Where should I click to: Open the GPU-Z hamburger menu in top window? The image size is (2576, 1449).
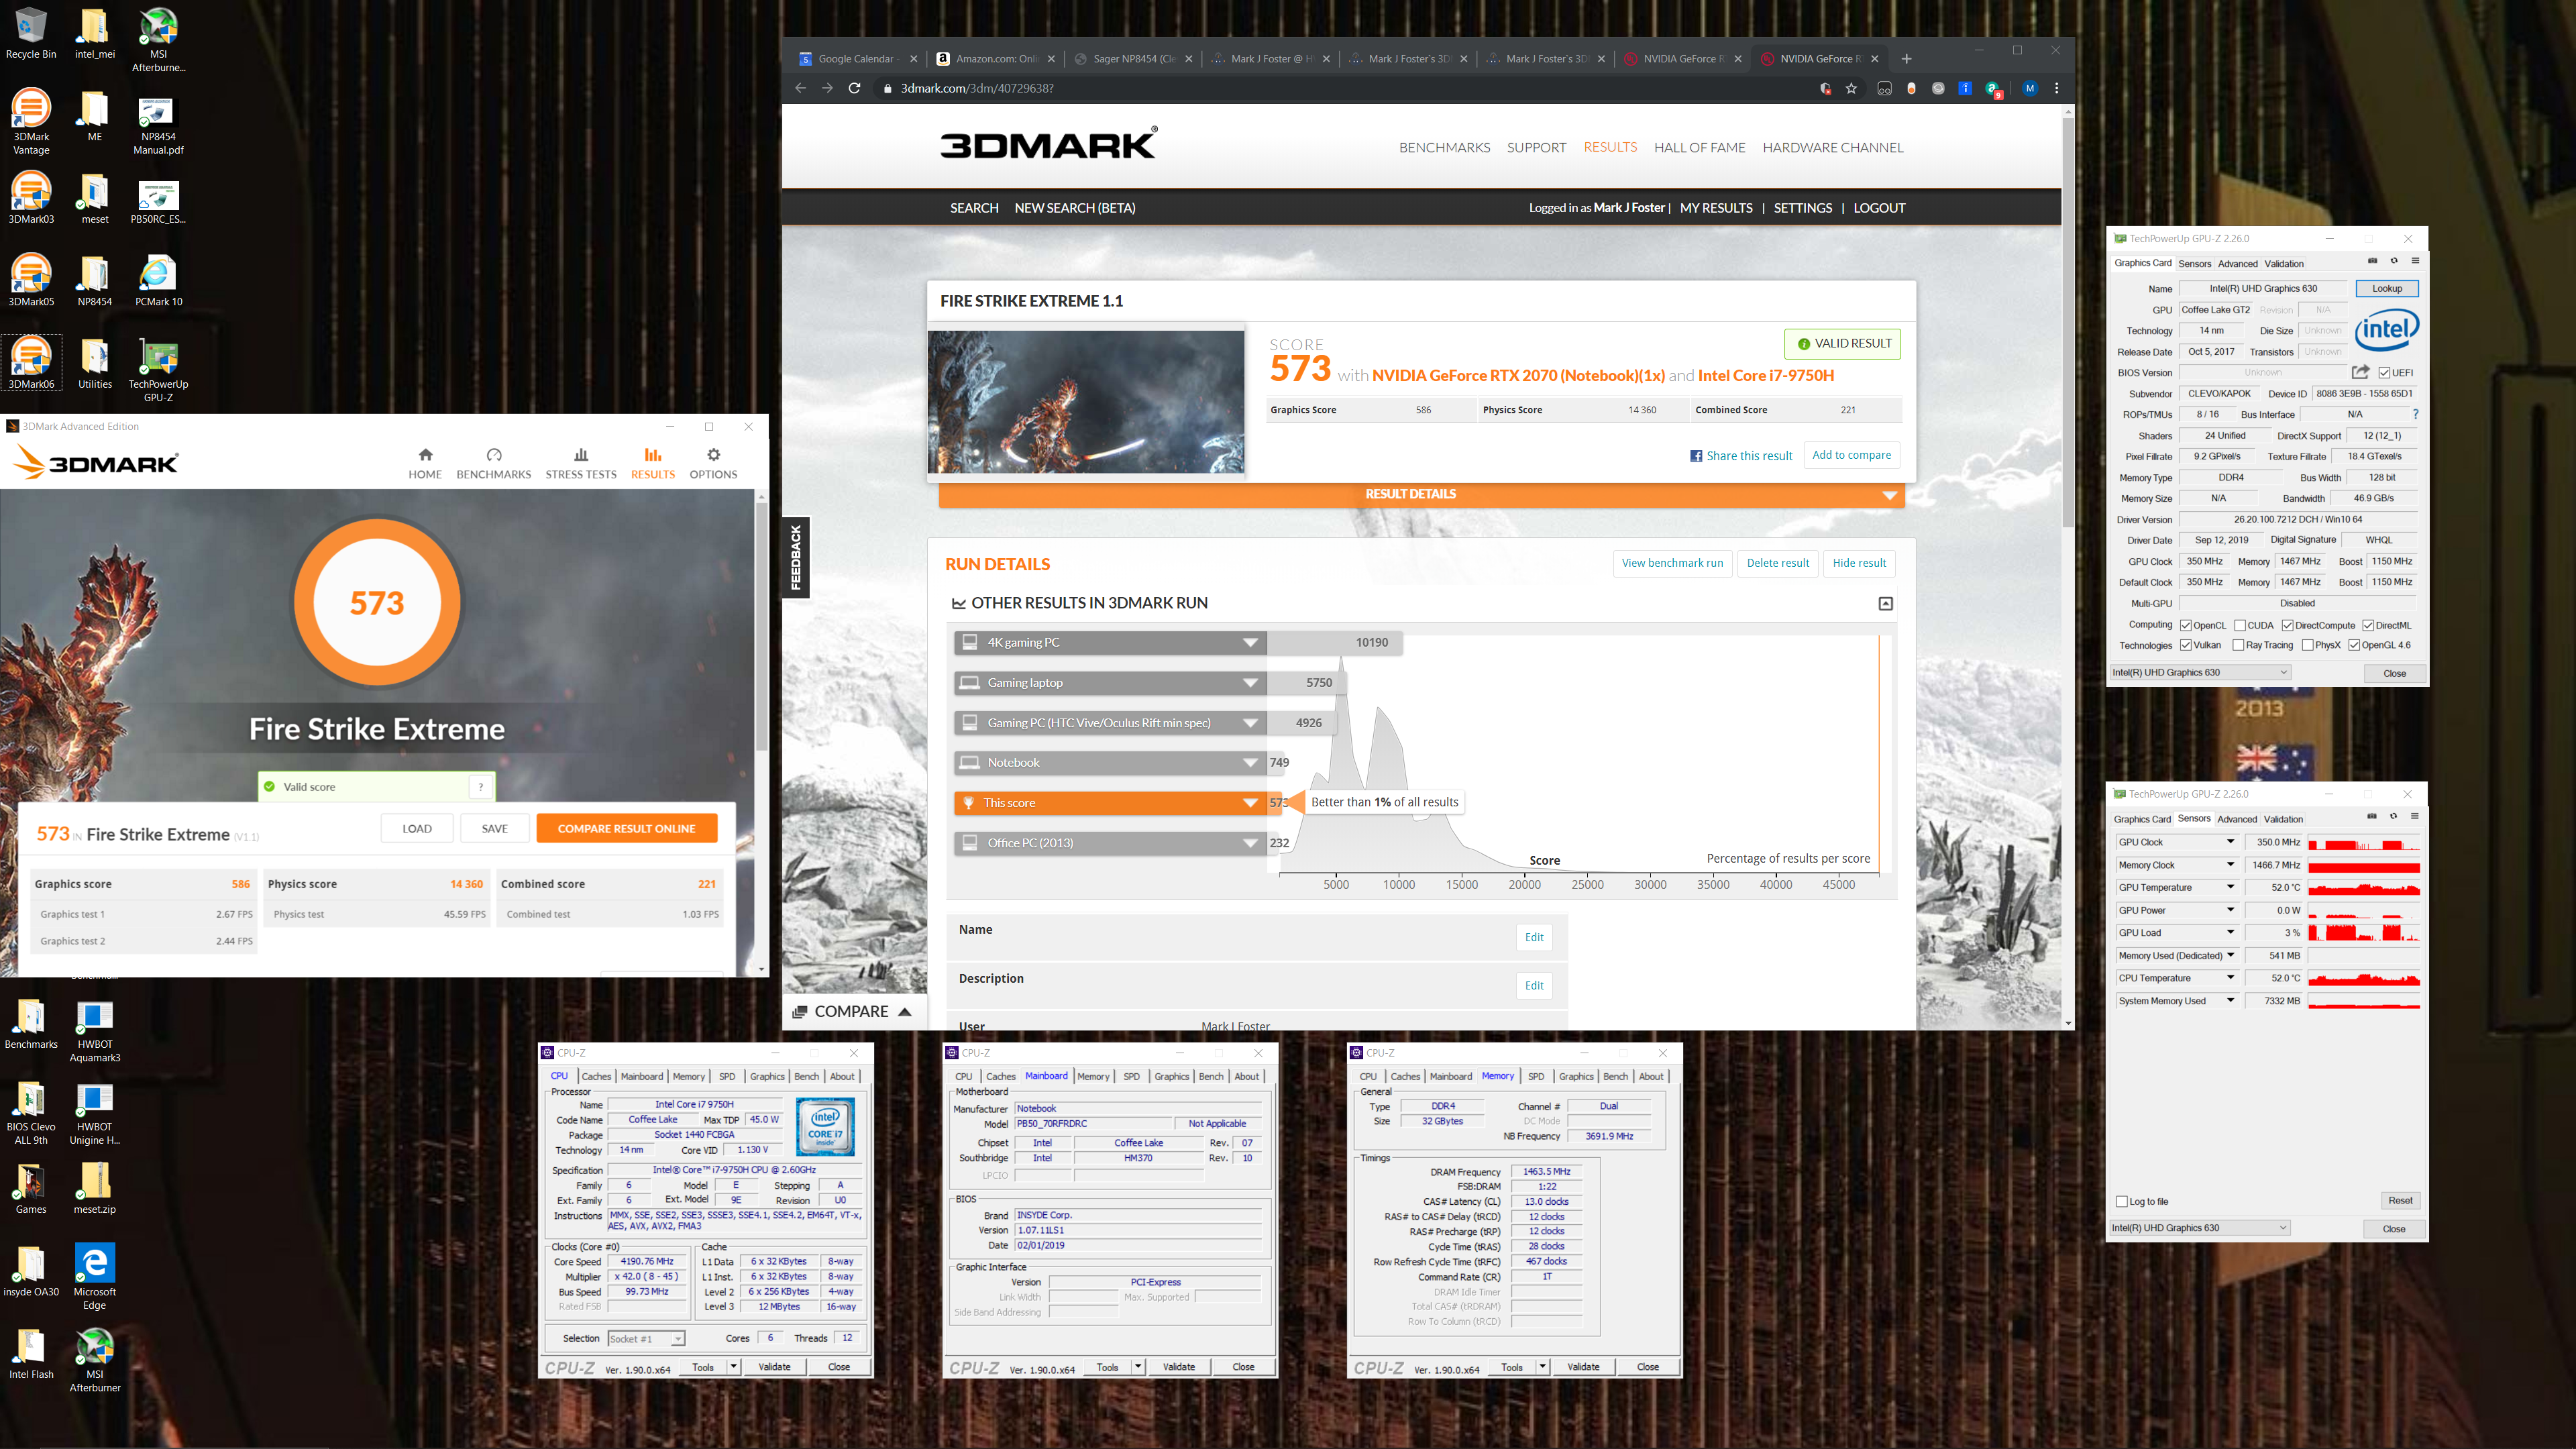click(2415, 261)
